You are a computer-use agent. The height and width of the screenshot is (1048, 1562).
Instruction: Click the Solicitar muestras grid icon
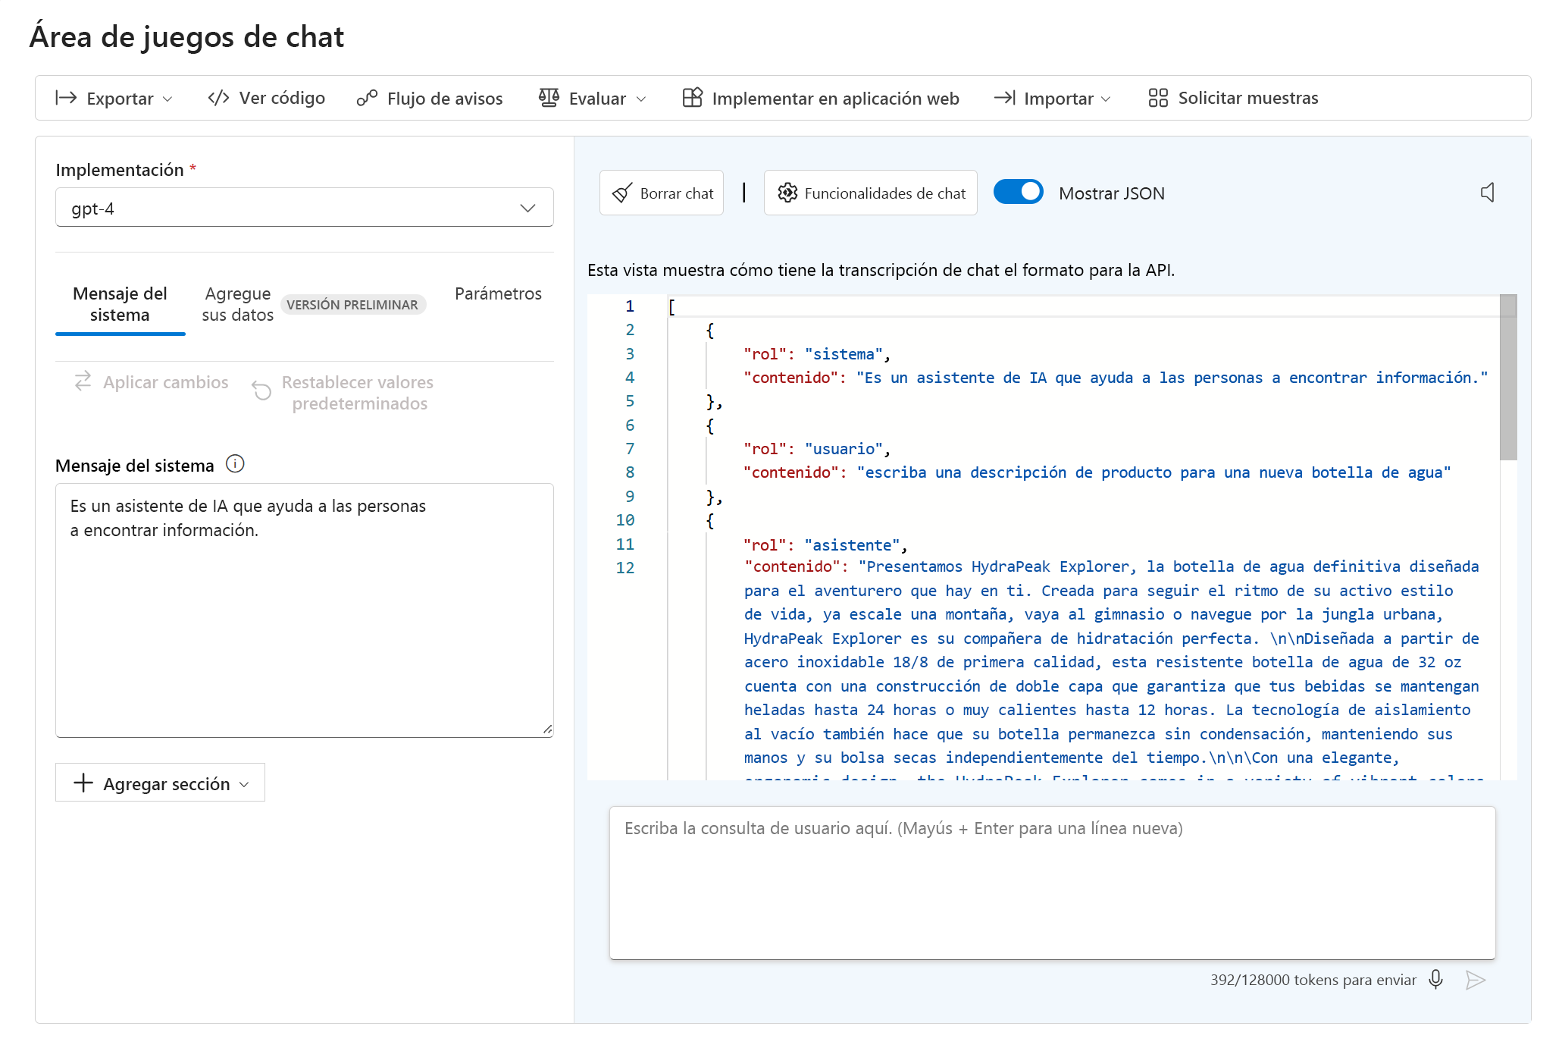[x=1158, y=98]
